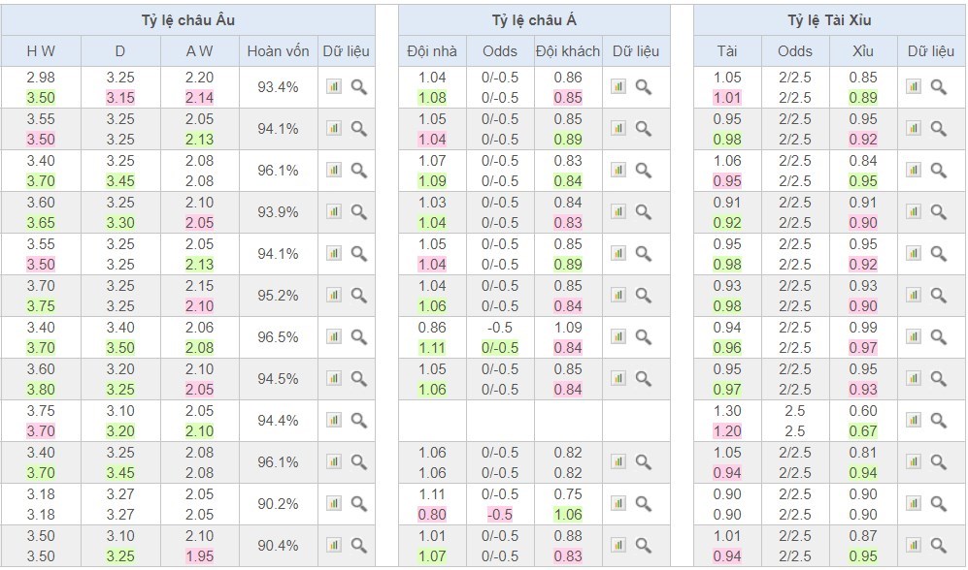Viewport: 968px width, 570px height.
Task: Click the magnifier in the 90.4% payout row
Action: coord(358,545)
